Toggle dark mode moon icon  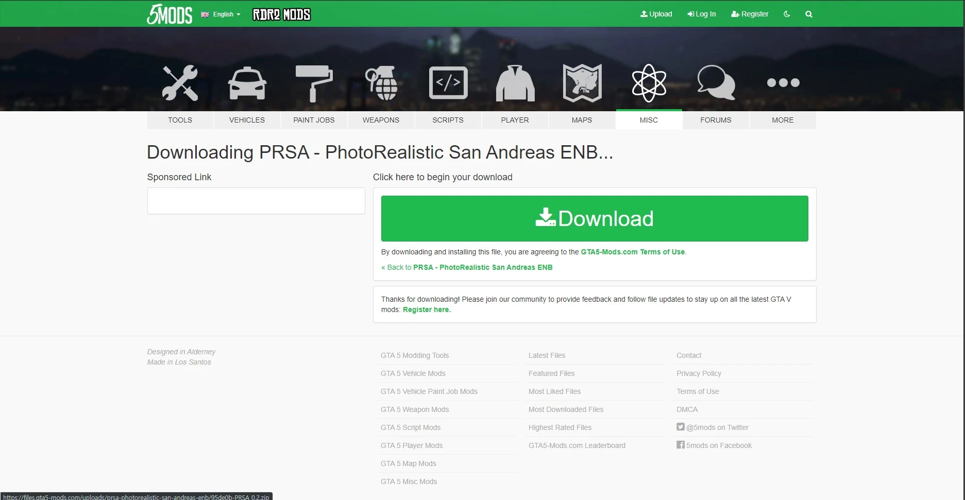[787, 14]
